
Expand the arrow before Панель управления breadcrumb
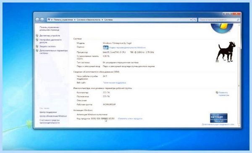(x=52, y=20)
